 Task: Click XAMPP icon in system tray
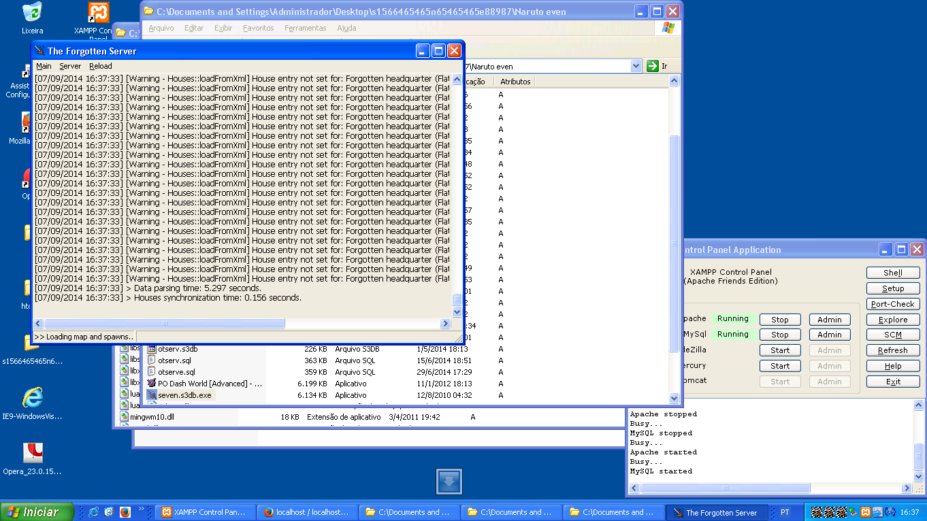click(x=865, y=512)
